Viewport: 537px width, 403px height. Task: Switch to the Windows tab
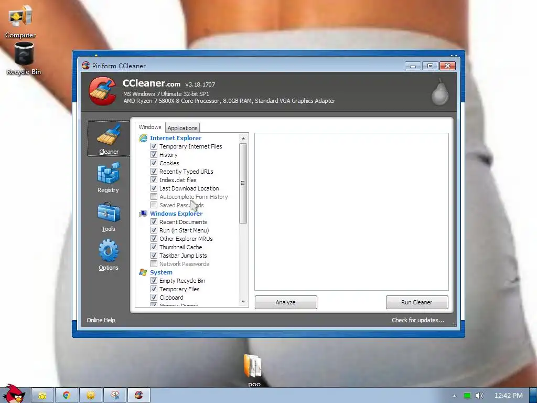click(x=149, y=127)
